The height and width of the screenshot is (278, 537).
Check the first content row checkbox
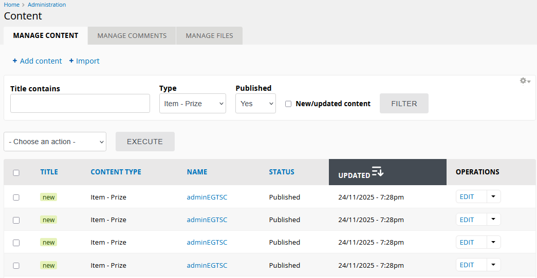point(16,197)
